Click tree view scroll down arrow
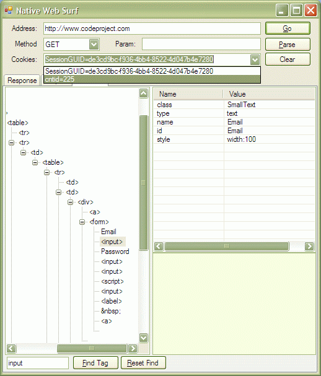Image resolution: width=321 pixels, height=376 pixels. pos(144,338)
